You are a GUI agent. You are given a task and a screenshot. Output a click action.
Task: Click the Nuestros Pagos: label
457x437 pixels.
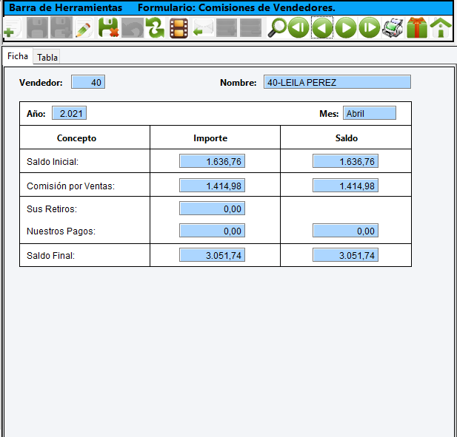pyautogui.click(x=61, y=231)
